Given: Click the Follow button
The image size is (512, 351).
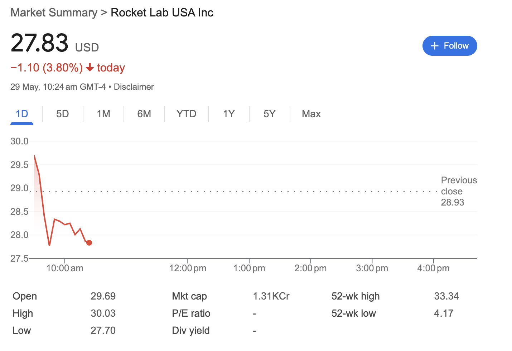Looking at the screenshot, I should click(x=450, y=46).
